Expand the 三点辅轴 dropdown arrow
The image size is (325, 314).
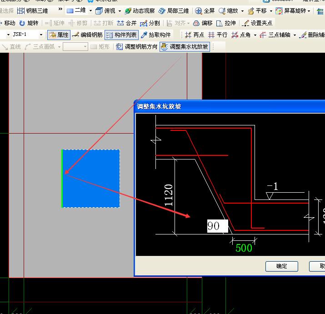click(x=295, y=35)
